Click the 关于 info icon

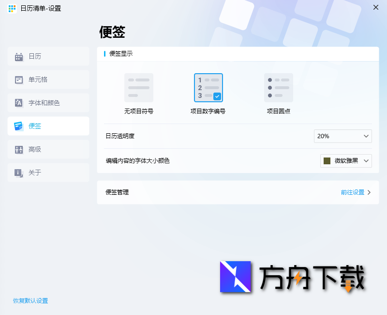click(x=18, y=173)
